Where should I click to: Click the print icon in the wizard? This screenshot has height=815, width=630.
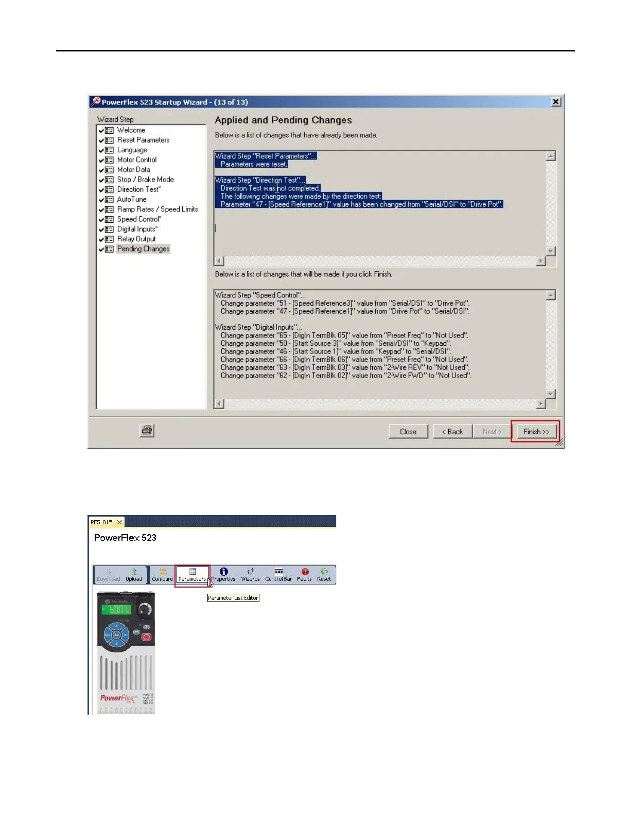point(147,430)
